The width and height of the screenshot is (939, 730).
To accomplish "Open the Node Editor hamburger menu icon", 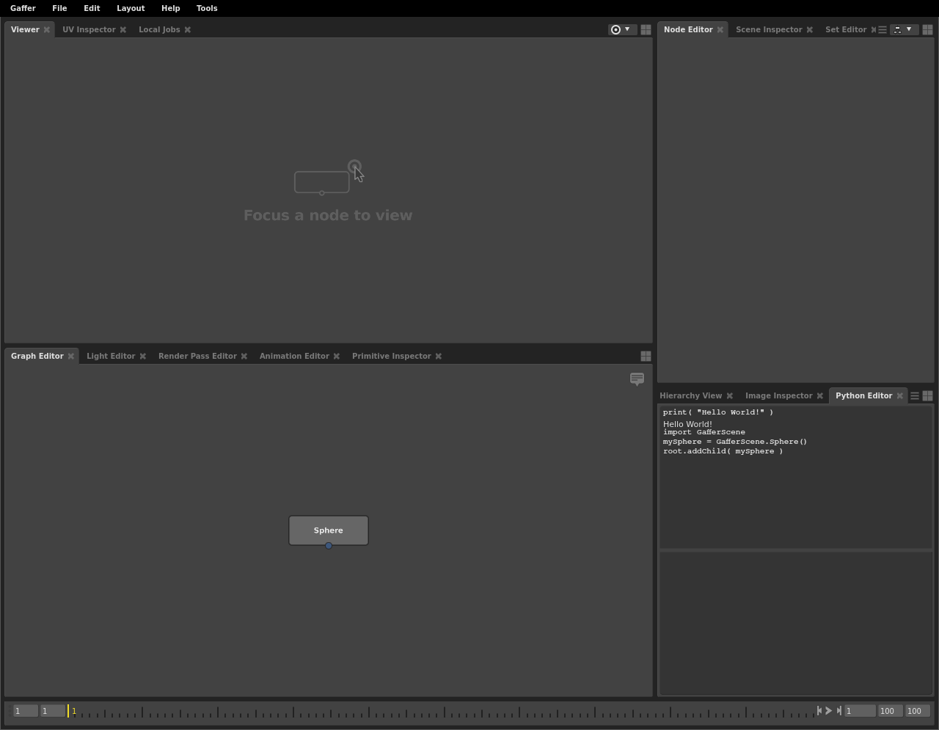I will [x=883, y=30].
